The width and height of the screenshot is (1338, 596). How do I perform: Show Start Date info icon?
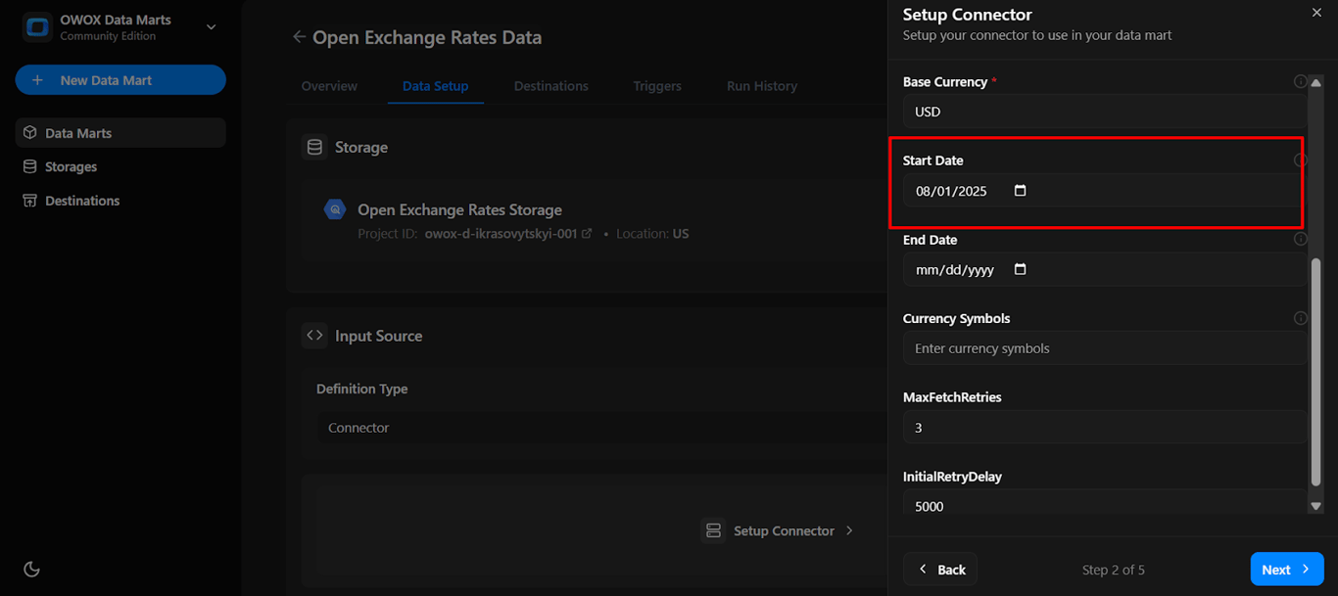[x=1300, y=160]
